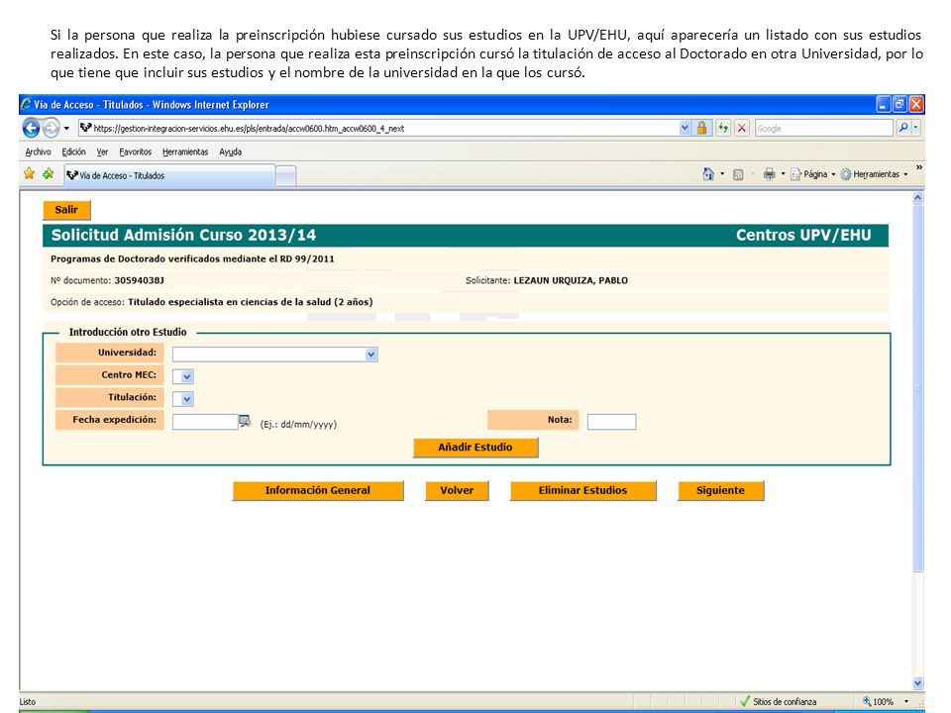The height and width of the screenshot is (713, 951).
Task: Click the document number 30594038J
Action: 139,280
